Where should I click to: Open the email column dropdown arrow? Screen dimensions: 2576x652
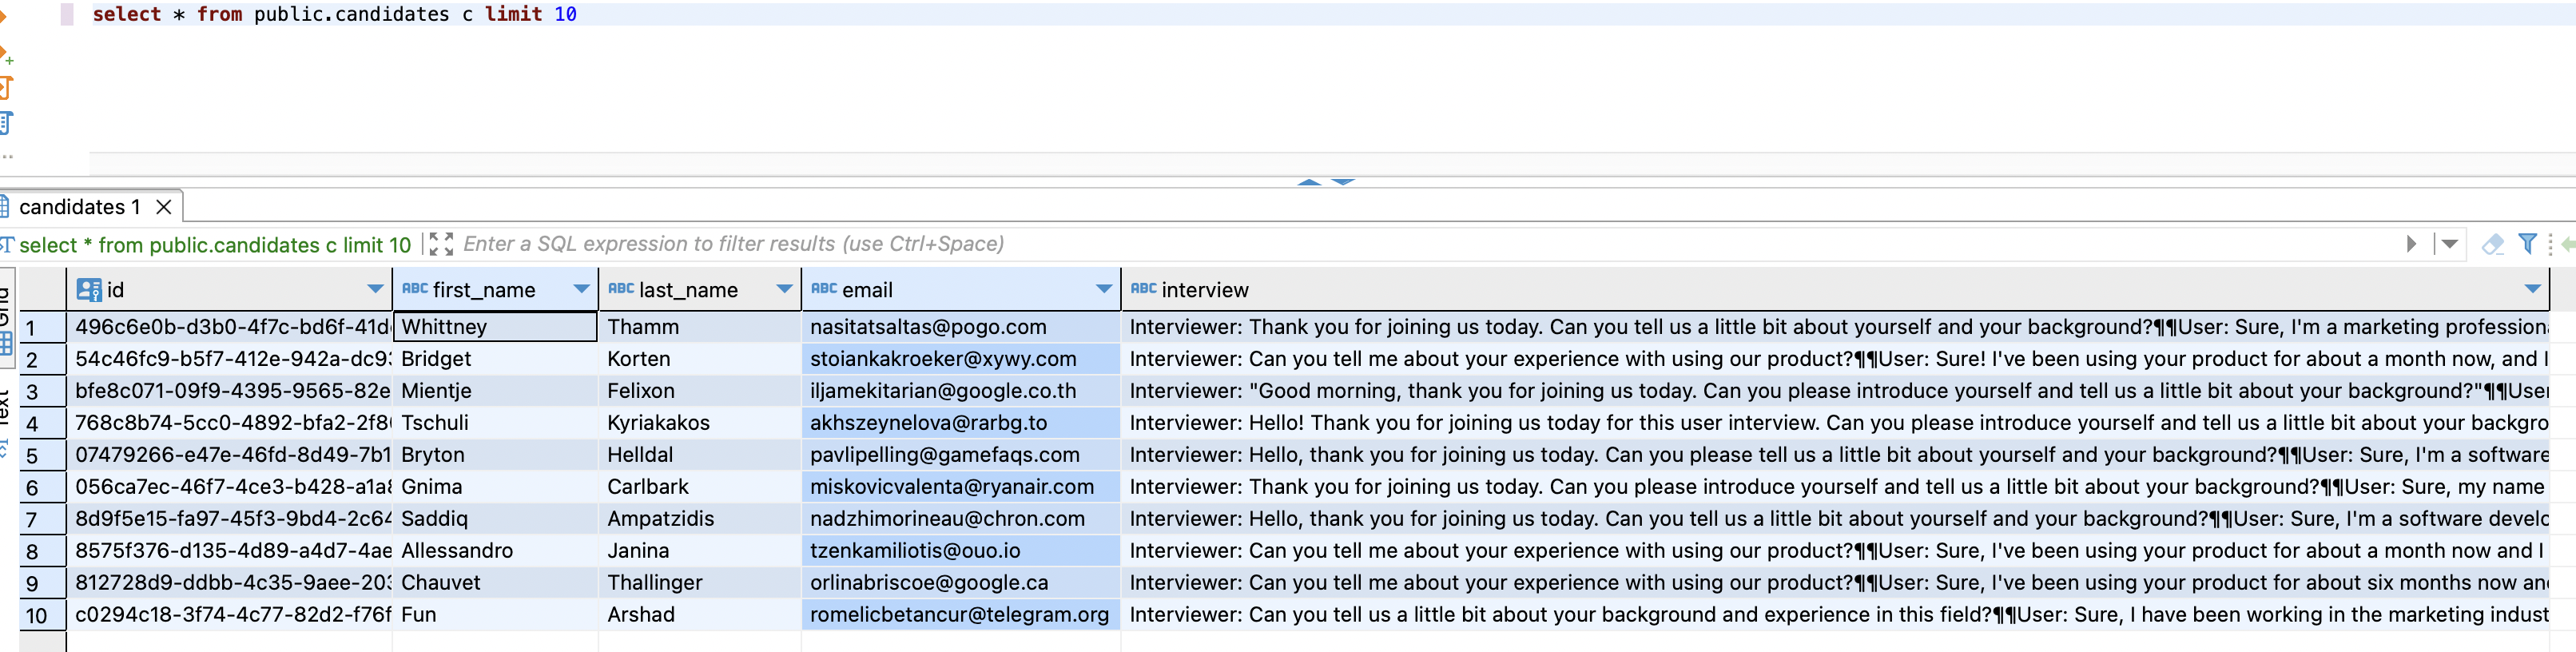(x=1104, y=289)
